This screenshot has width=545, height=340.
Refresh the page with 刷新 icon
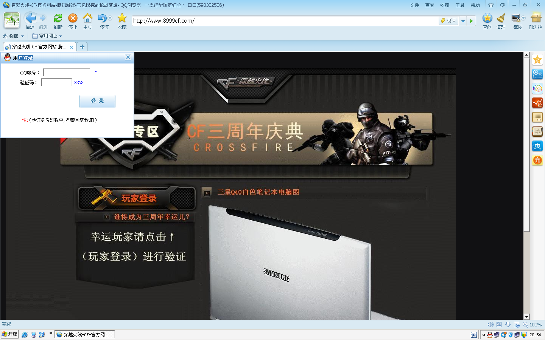(x=58, y=18)
